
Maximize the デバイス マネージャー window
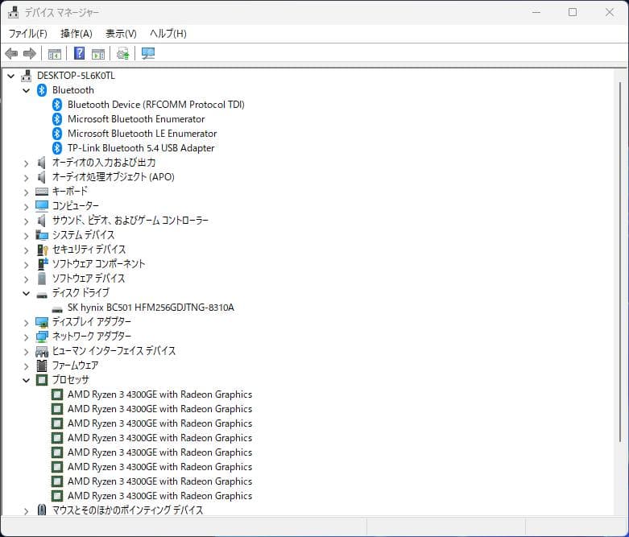point(573,12)
